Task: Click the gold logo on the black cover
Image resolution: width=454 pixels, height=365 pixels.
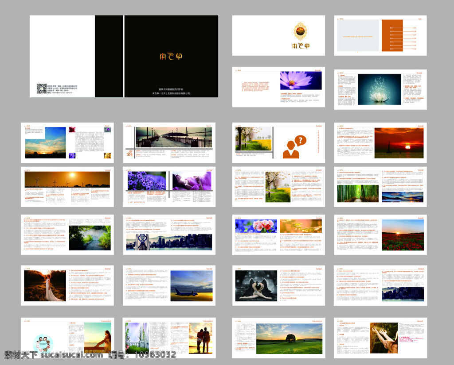Action: (171, 56)
